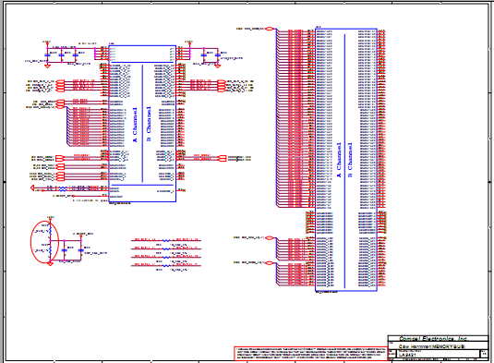Click the rightmost capacitor right of left IC top

tap(218, 55)
